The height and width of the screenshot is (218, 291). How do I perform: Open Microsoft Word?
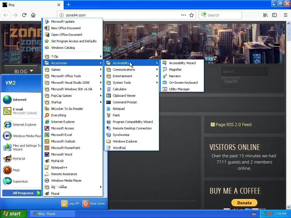pyautogui.click(x=73, y=154)
